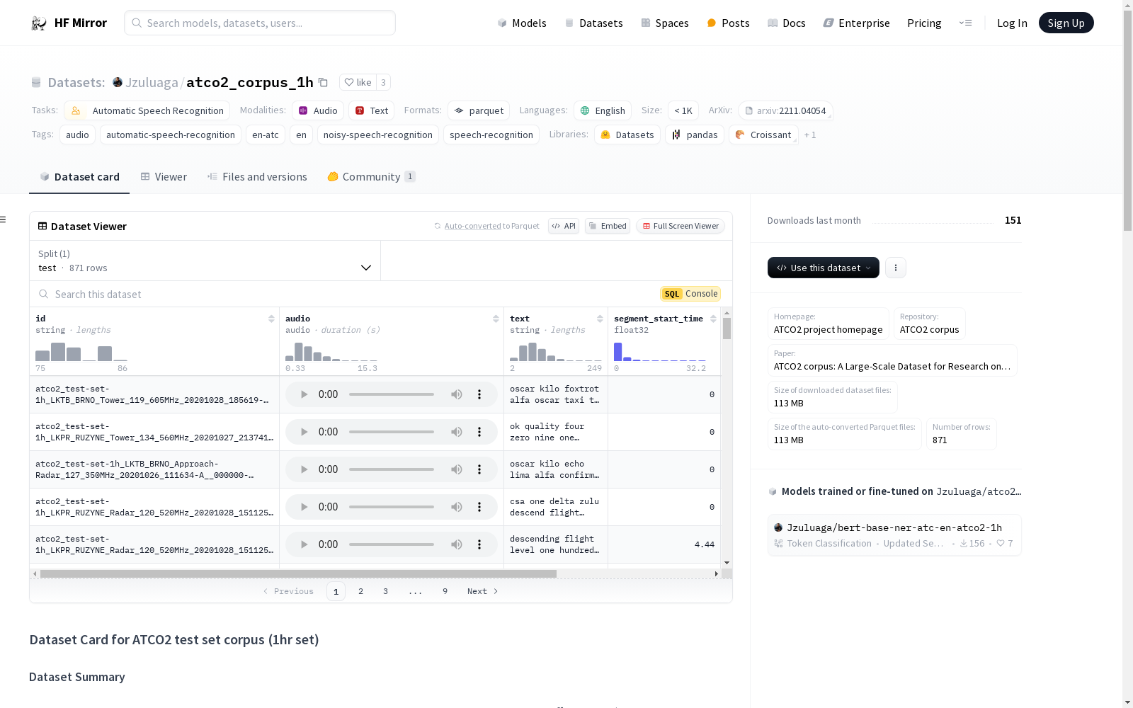Switch to the Viewer tab
The height and width of the screenshot is (708, 1133).
[164, 177]
